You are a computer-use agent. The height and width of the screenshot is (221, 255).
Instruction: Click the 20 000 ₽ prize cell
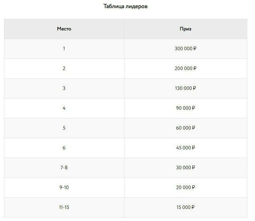tap(186, 188)
